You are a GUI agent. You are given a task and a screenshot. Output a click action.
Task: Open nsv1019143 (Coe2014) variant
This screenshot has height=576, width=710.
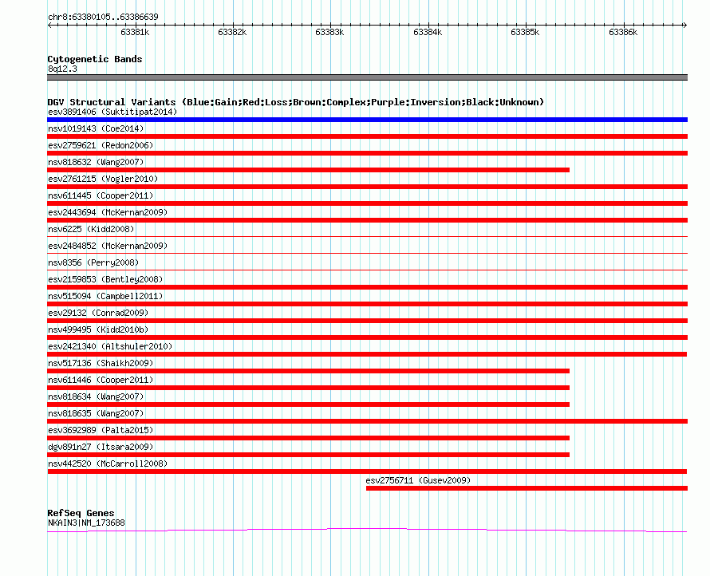coord(96,128)
